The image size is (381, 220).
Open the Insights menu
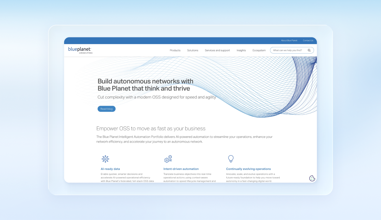pos(241,50)
